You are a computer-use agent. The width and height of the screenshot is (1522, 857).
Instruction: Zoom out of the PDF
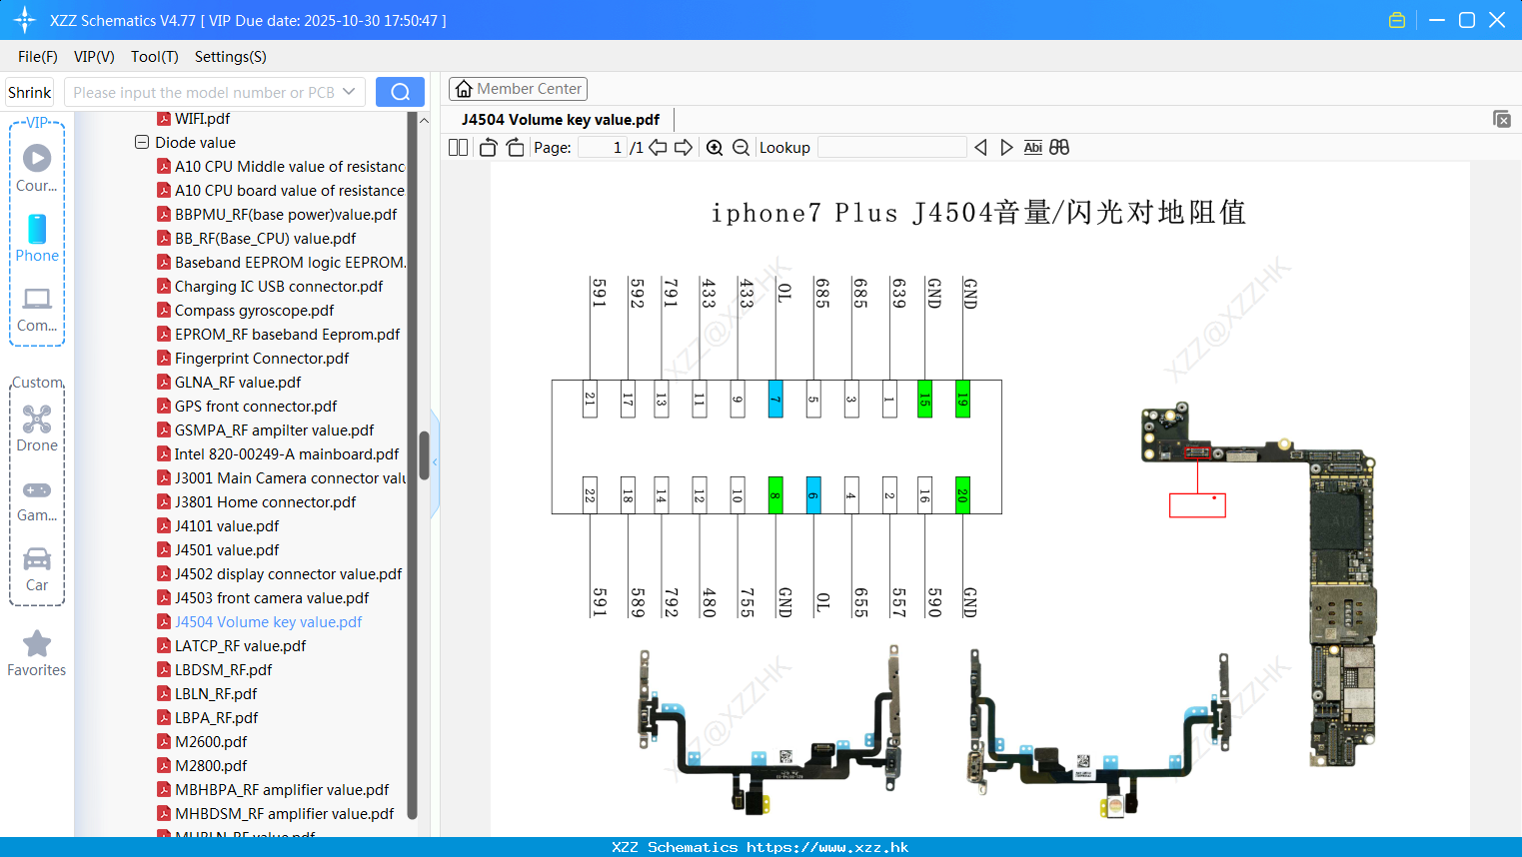click(741, 148)
